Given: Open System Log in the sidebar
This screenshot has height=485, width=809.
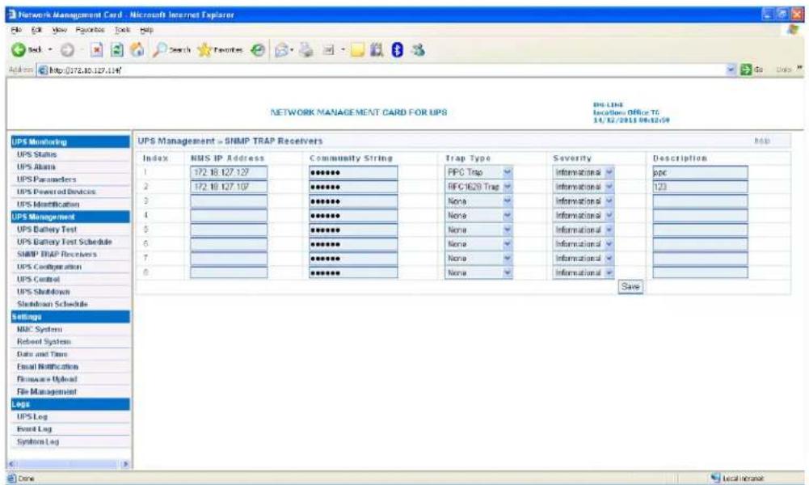Looking at the screenshot, I should [x=38, y=441].
